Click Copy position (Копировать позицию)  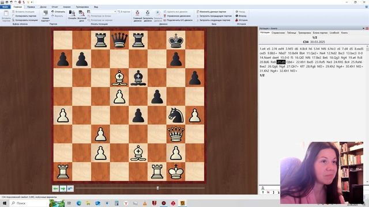(x=25, y=20)
